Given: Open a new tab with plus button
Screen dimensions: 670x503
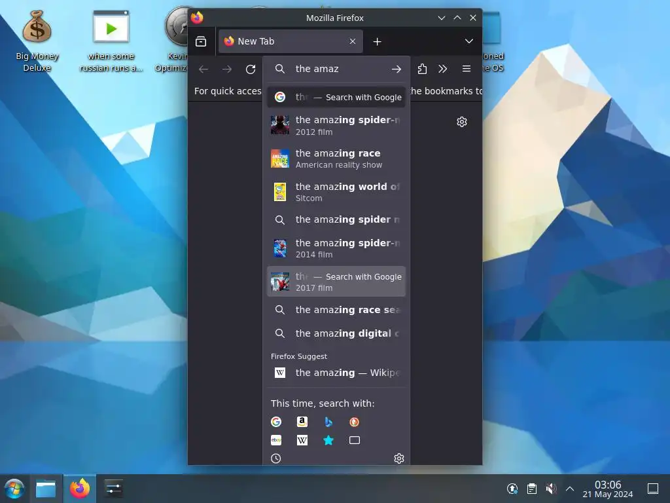Looking at the screenshot, I should pyautogui.click(x=377, y=41).
